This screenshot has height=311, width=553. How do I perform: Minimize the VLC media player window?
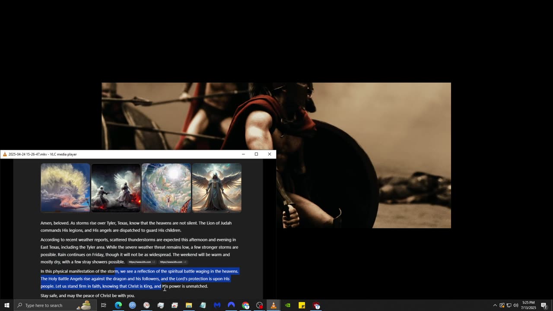pos(243,154)
